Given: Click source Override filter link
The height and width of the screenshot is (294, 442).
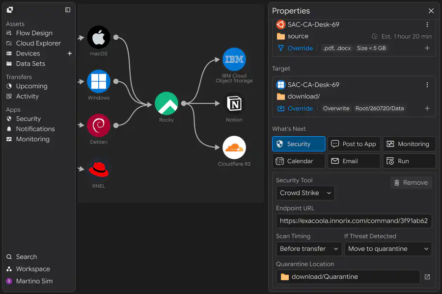Looking at the screenshot, I should coord(300,48).
